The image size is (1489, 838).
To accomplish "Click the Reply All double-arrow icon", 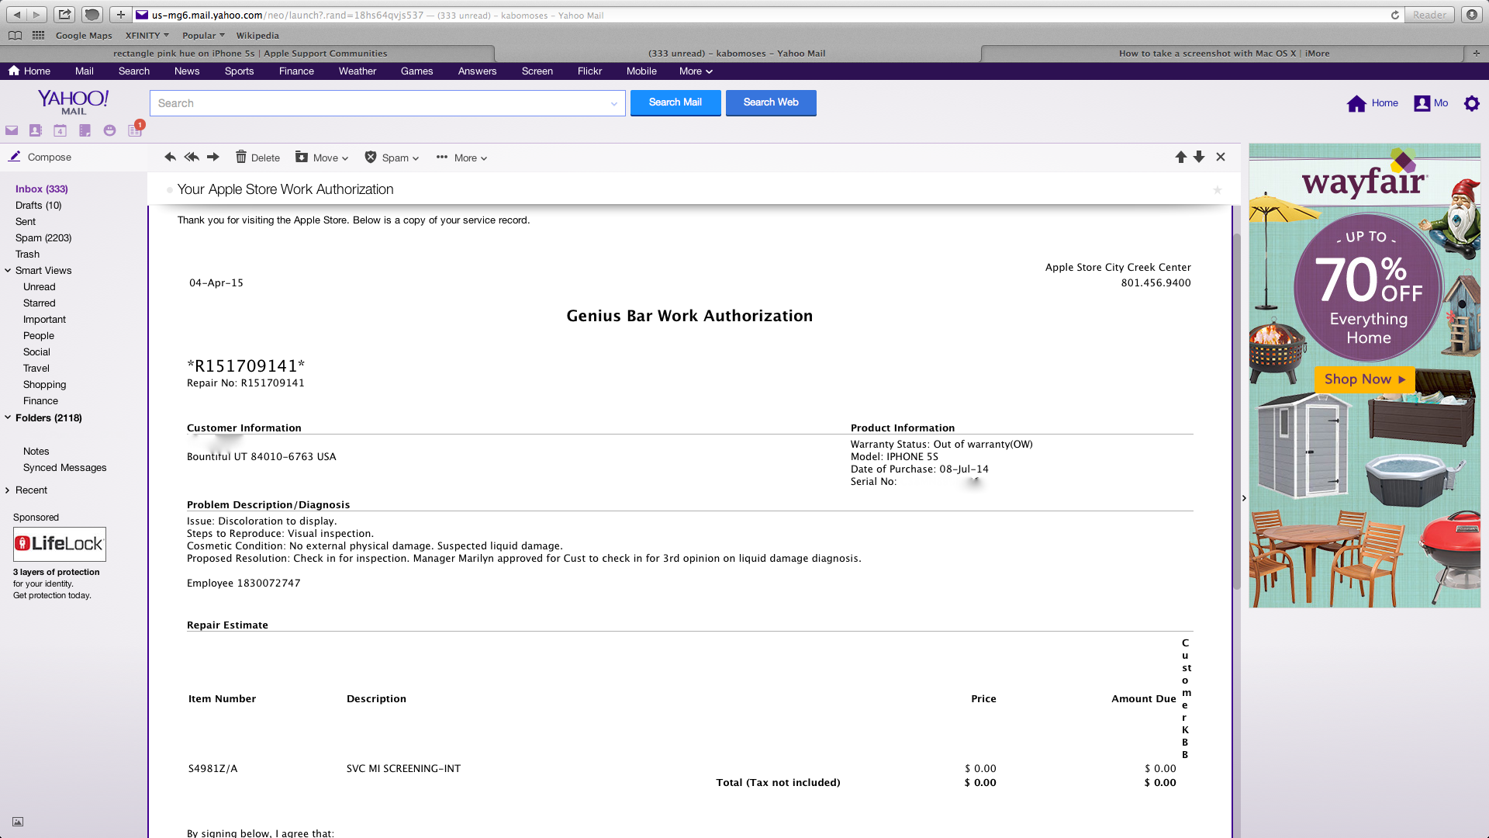I will (192, 158).
